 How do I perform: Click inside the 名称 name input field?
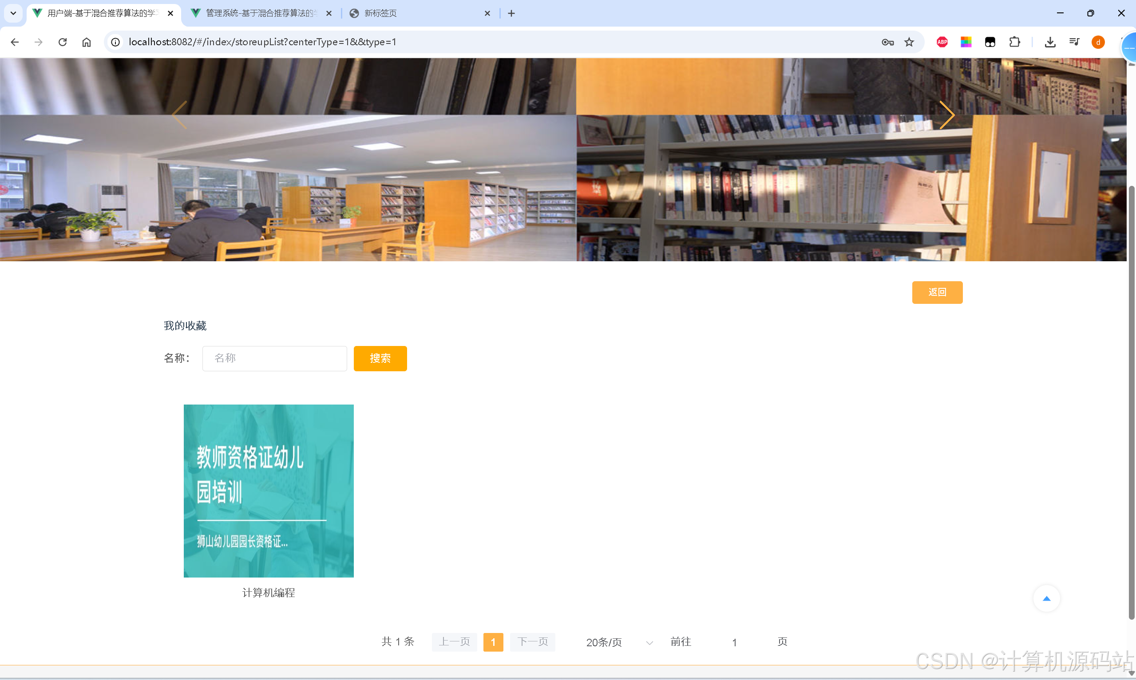(x=274, y=358)
